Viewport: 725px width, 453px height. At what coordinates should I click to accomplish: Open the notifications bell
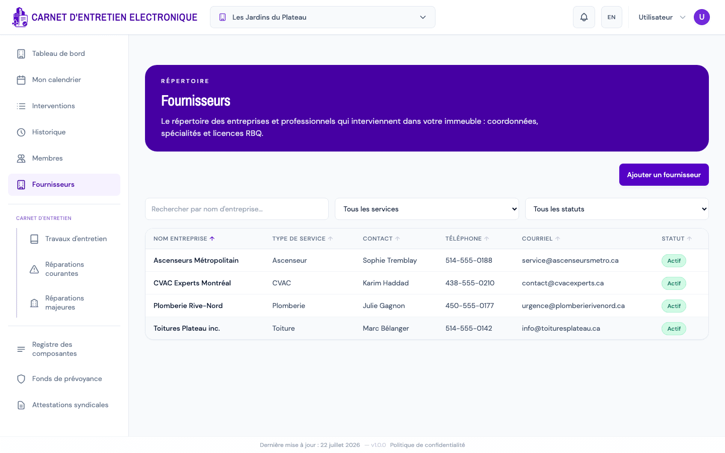tap(584, 17)
